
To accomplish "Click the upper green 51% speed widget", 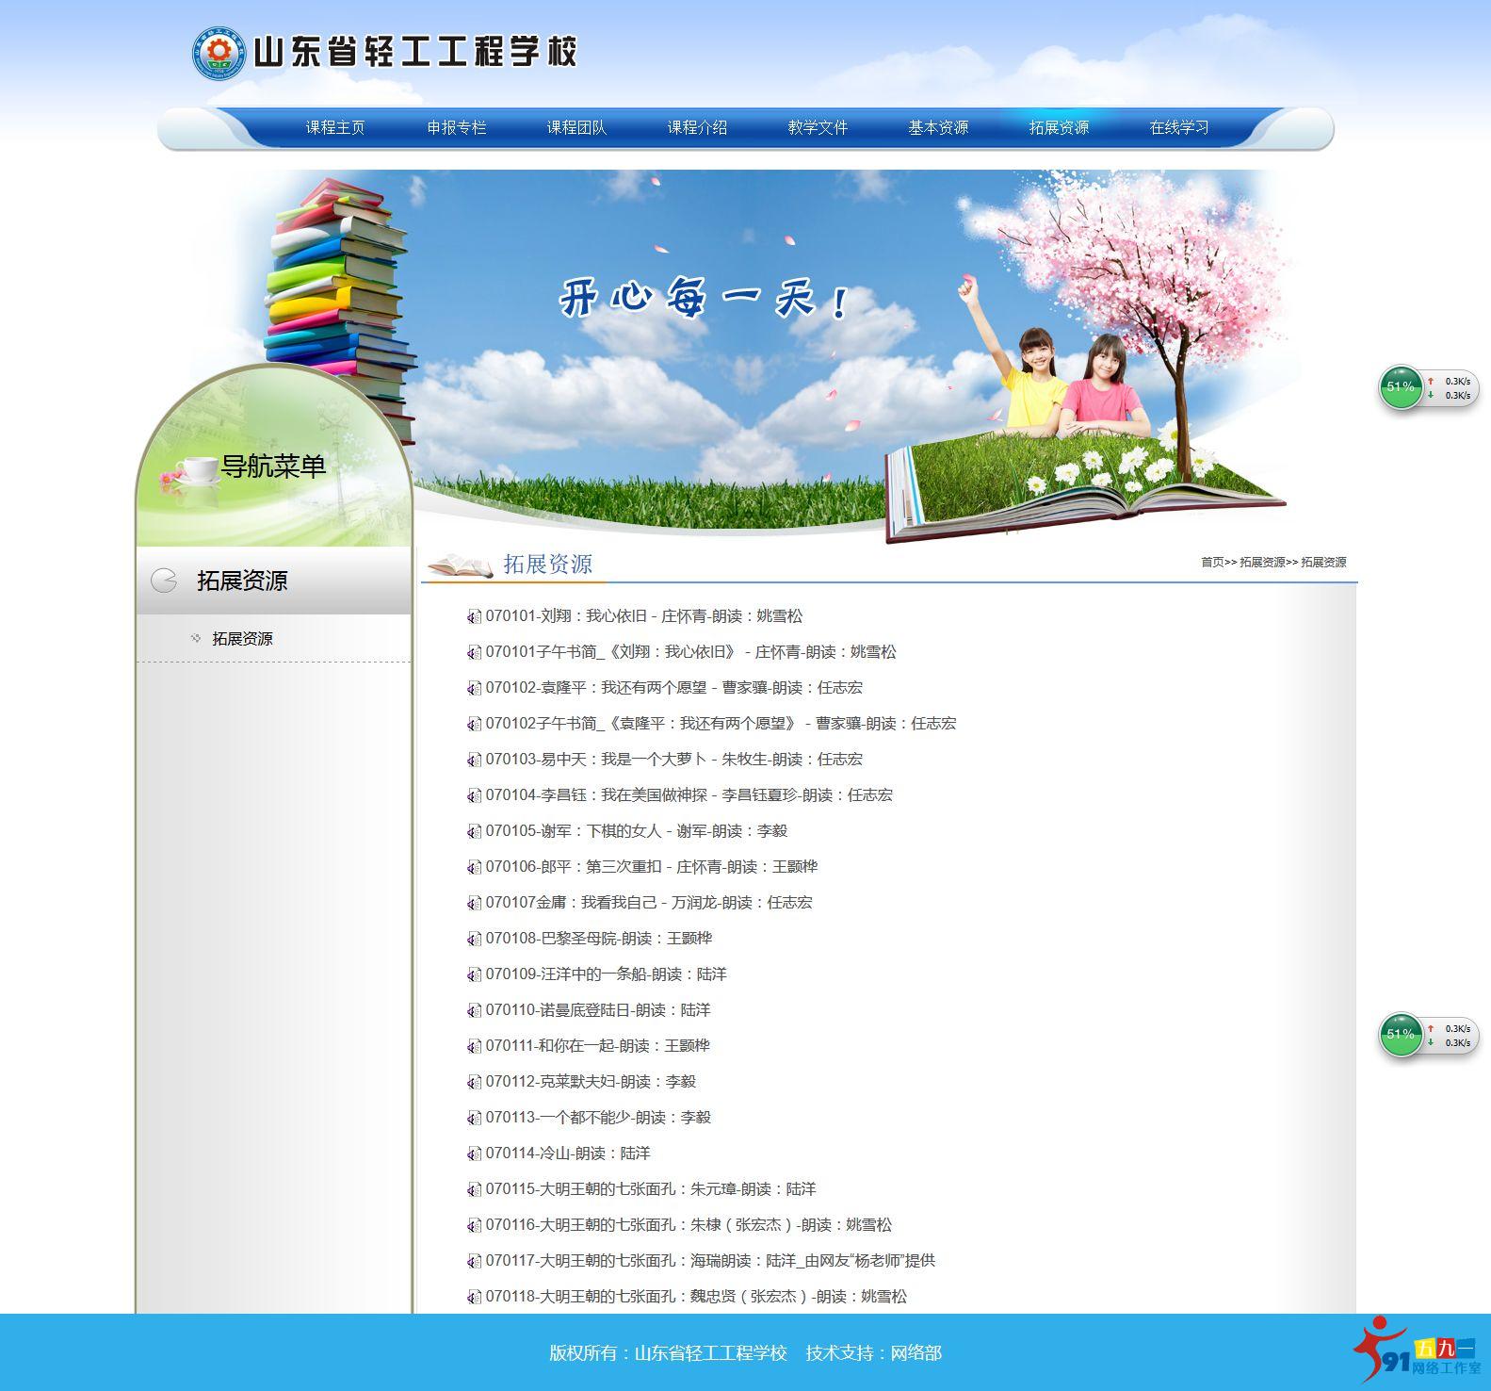I will [1401, 387].
